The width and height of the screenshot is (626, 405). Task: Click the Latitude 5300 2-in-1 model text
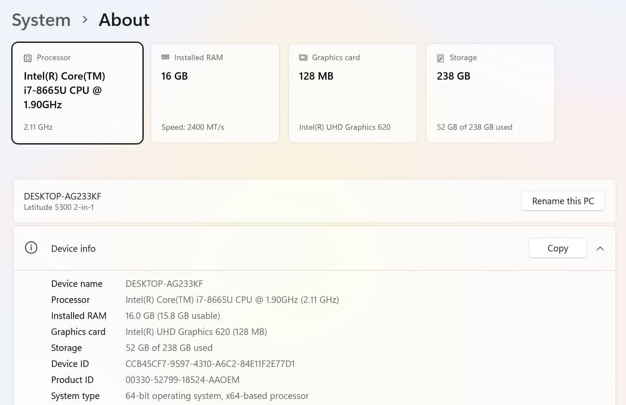[x=59, y=207]
